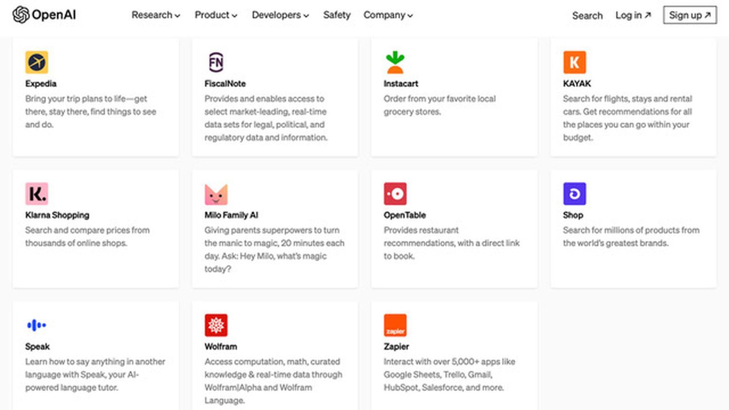This screenshot has height=410, width=729.
Task: Expand the Research dropdown menu
Action: (x=156, y=15)
